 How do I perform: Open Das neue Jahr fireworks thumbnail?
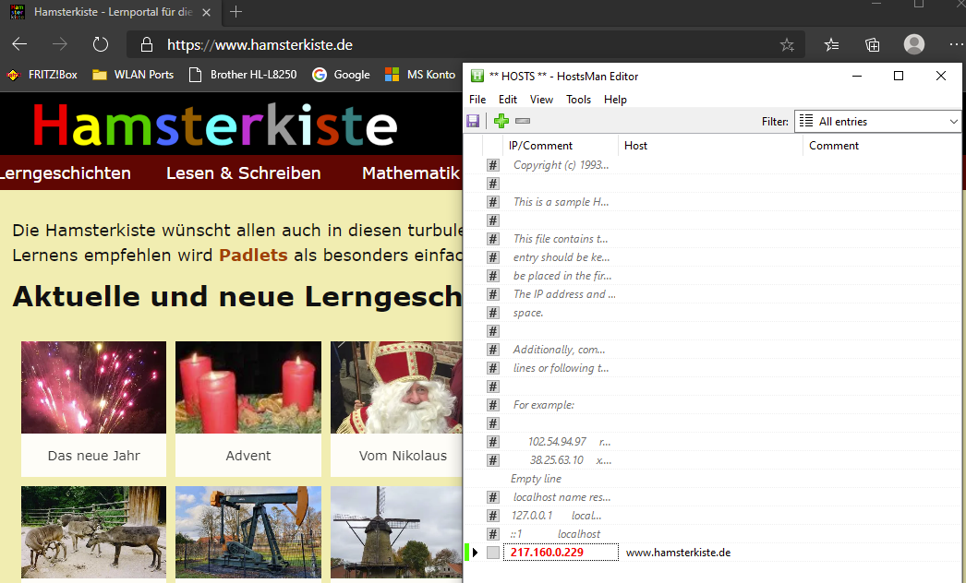click(x=93, y=387)
